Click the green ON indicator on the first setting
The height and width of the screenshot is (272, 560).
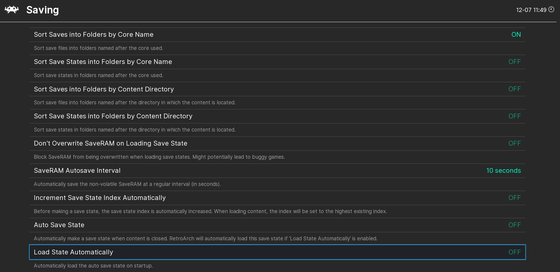(516, 34)
